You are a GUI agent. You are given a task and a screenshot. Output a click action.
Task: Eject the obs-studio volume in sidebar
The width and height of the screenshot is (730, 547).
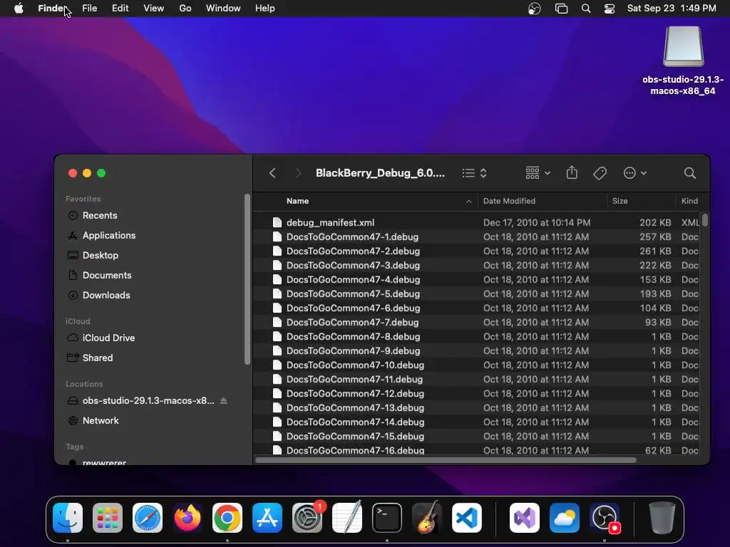tap(223, 400)
